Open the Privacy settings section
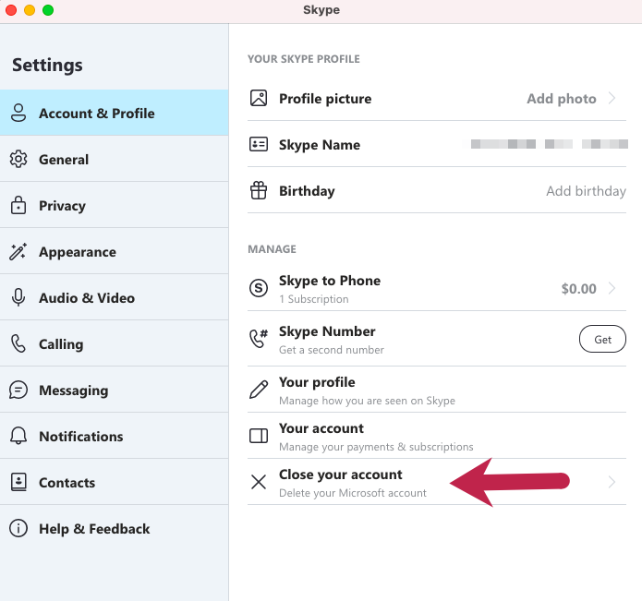Screen dimensions: 642x601 click(115, 205)
